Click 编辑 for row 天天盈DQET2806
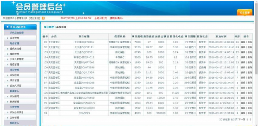Image resolution: width=258 pixels, height=126 pixels. tap(243, 42)
